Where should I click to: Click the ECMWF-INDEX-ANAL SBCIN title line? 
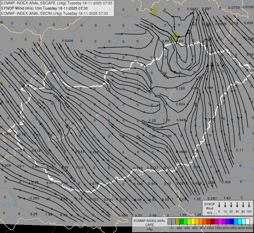point(54,13)
